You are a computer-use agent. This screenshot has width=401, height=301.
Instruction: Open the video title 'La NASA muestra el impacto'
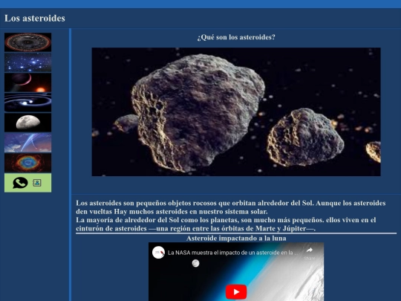click(x=232, y=253)
